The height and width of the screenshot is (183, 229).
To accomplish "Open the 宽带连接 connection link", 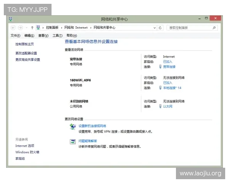I will tap(169, 67).
